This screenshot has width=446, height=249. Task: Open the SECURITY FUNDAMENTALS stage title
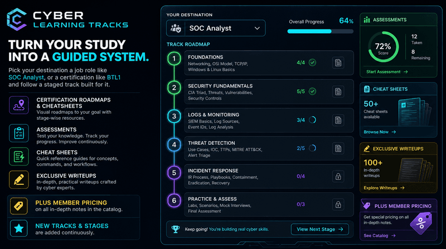click(x=220, y=86)
